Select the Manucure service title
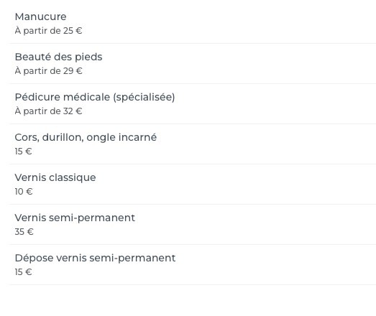This screenshot has width=376, height=316. point(40,17)
